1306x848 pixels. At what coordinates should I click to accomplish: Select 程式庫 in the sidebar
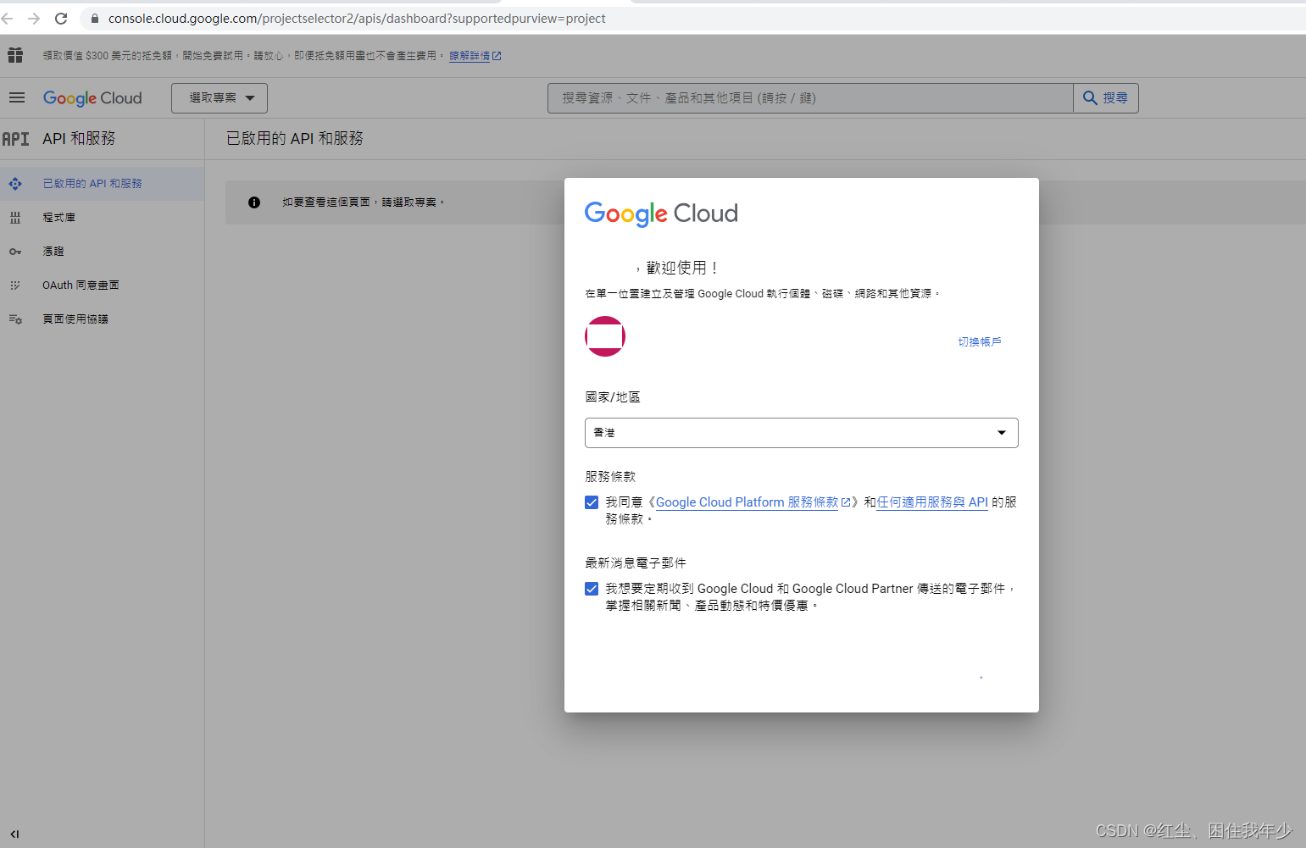coord(102,218)
